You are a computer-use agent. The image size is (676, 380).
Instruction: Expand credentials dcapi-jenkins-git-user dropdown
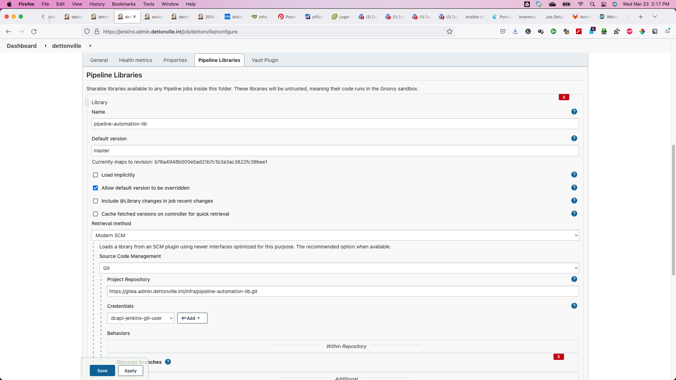140,318
